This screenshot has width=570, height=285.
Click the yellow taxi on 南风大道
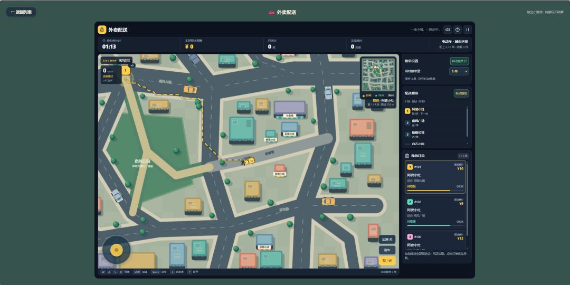pyautogui.click(x=190, y=89)
